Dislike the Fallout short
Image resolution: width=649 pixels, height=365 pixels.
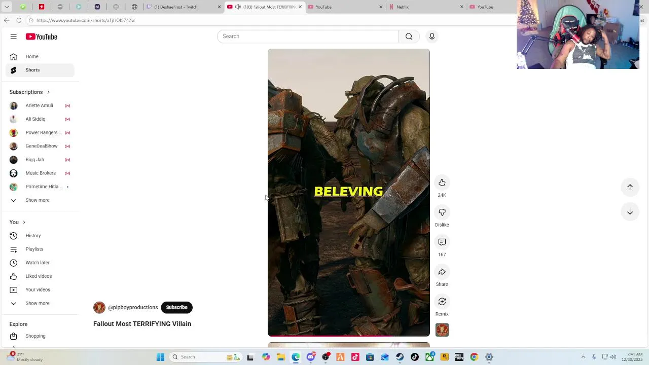pyautogui.click(x=442, y=212)
